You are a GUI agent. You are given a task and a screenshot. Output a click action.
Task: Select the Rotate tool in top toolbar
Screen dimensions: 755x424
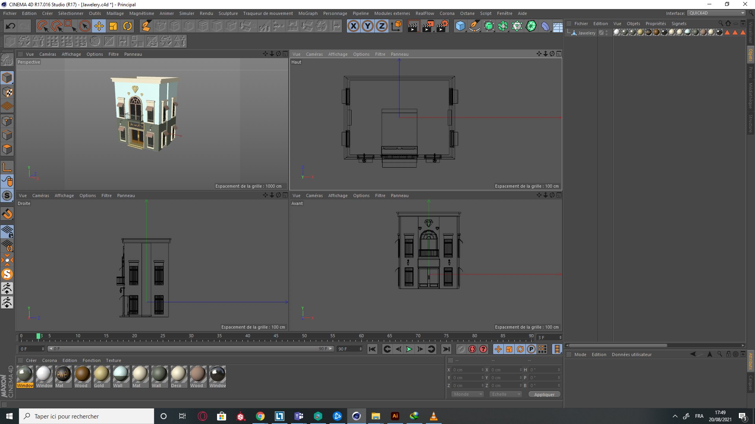pos(127,26)
